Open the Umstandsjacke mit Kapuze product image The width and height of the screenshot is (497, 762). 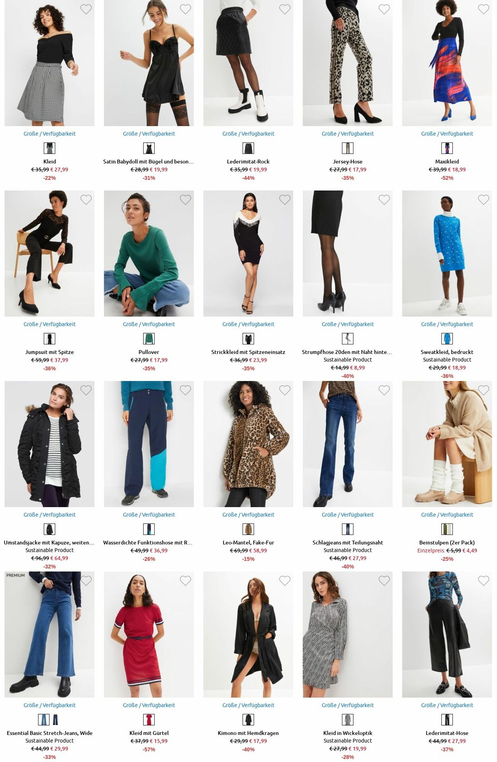click(x=49, y=444)
